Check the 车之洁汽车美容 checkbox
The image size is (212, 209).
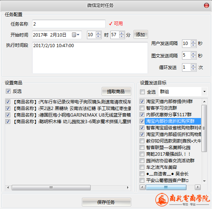pos(142,167)
